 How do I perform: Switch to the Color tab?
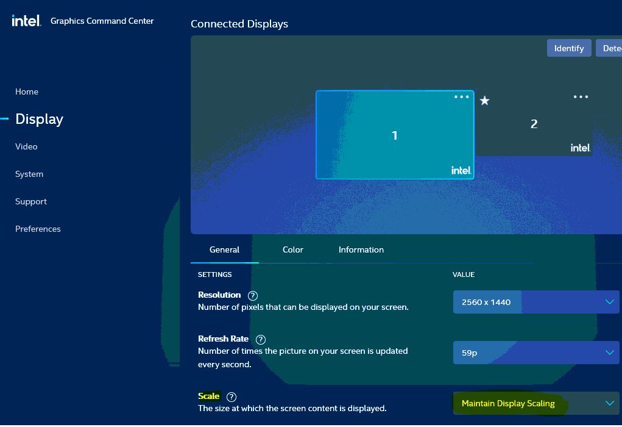tap(292, 249)
